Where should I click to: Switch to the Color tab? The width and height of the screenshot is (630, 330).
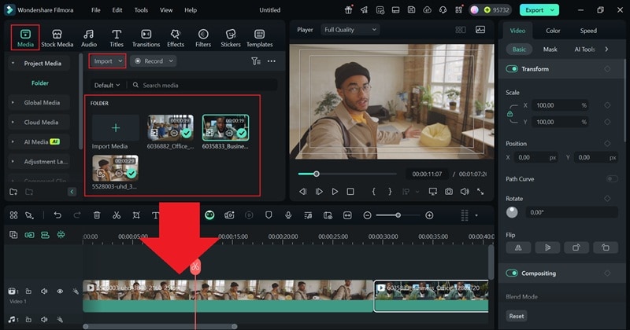(553, 31)
